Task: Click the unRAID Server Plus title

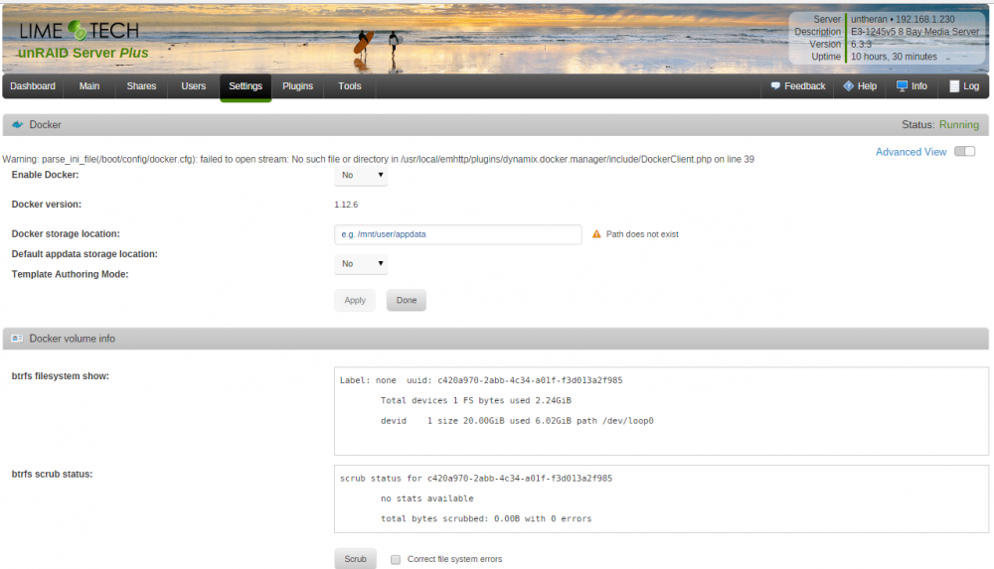Action: 83,54
